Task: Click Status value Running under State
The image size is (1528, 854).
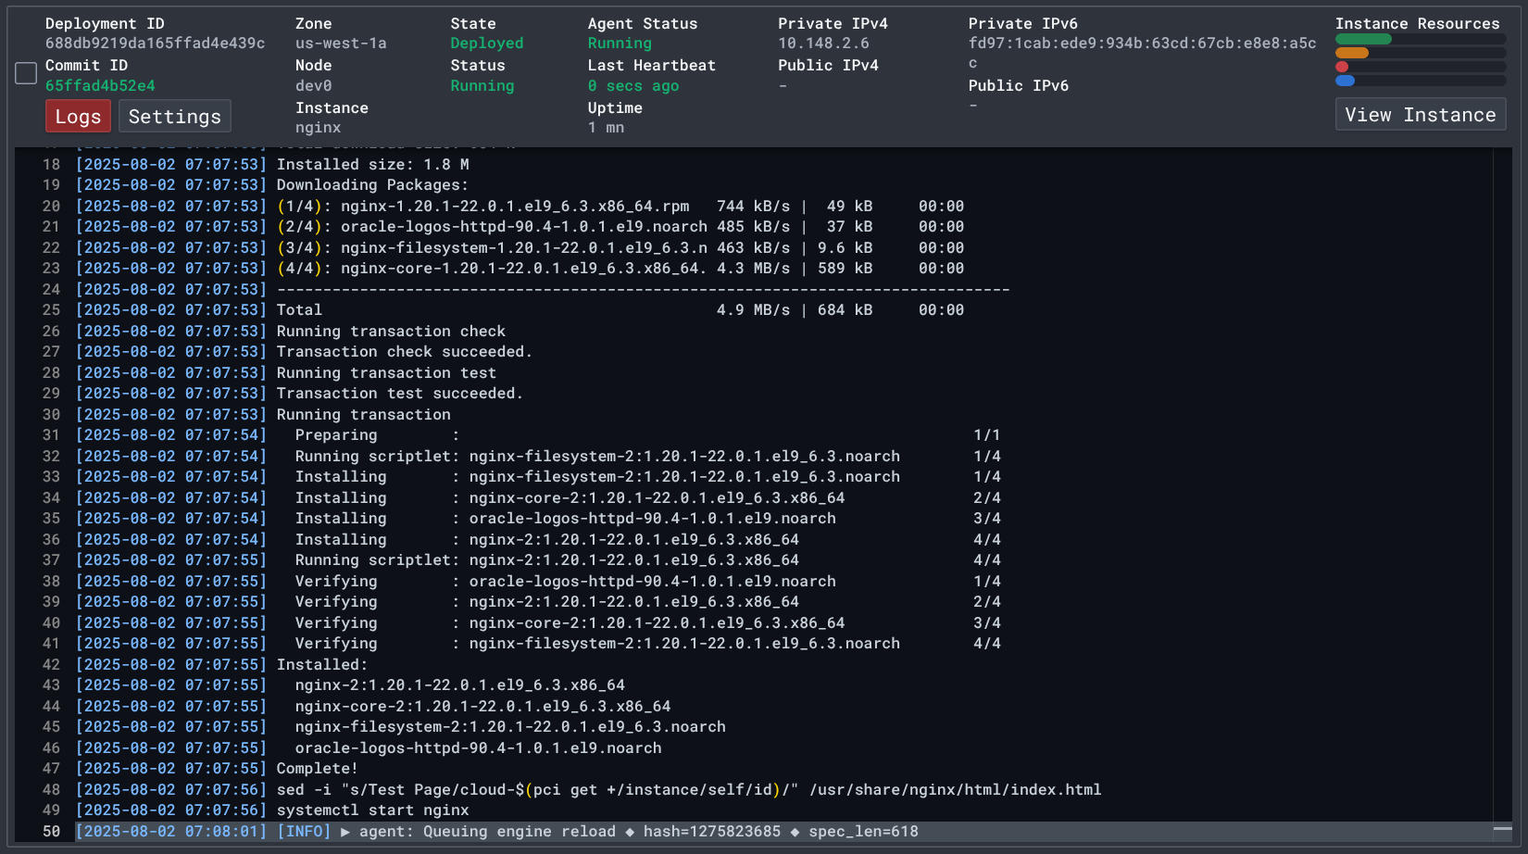Action: 482,86
